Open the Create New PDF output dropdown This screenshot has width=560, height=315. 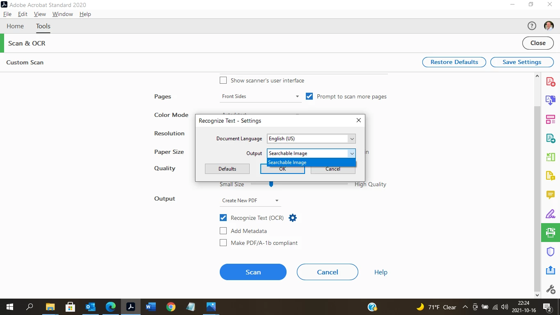(x=250, y=201)
